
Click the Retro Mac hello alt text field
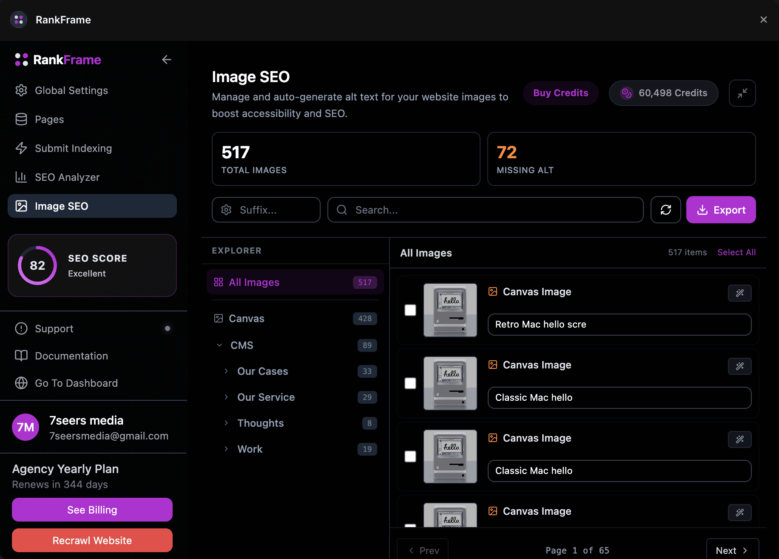click(620, 325)
